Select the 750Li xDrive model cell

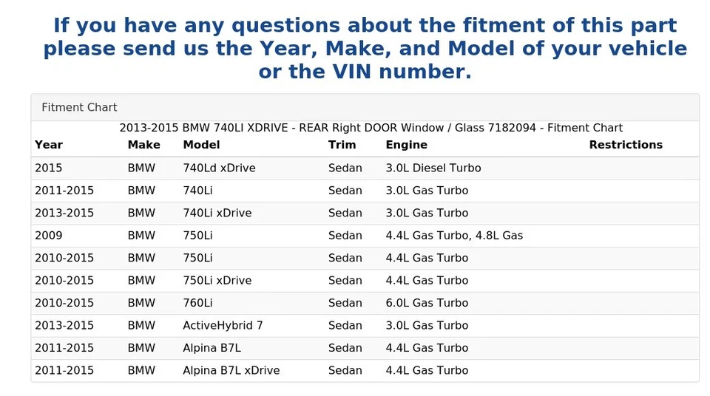(x=217, y=281)
